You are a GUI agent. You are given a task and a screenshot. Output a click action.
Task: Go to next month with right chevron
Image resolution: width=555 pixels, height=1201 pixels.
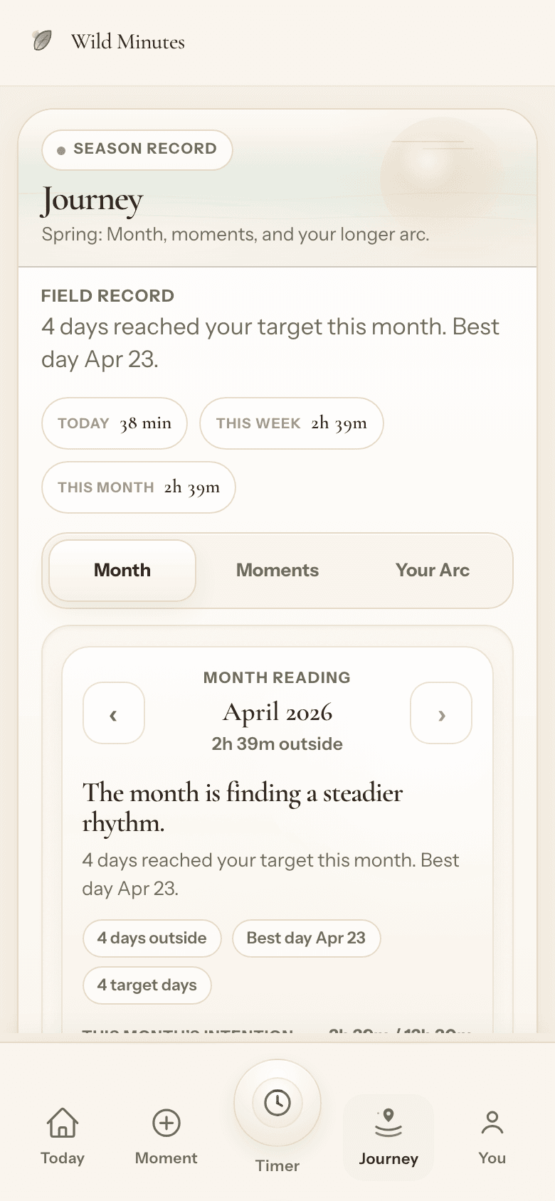tap(441, 714)
